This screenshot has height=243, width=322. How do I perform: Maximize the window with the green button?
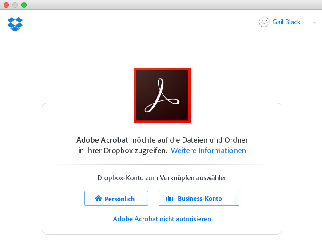click(24, 5)
